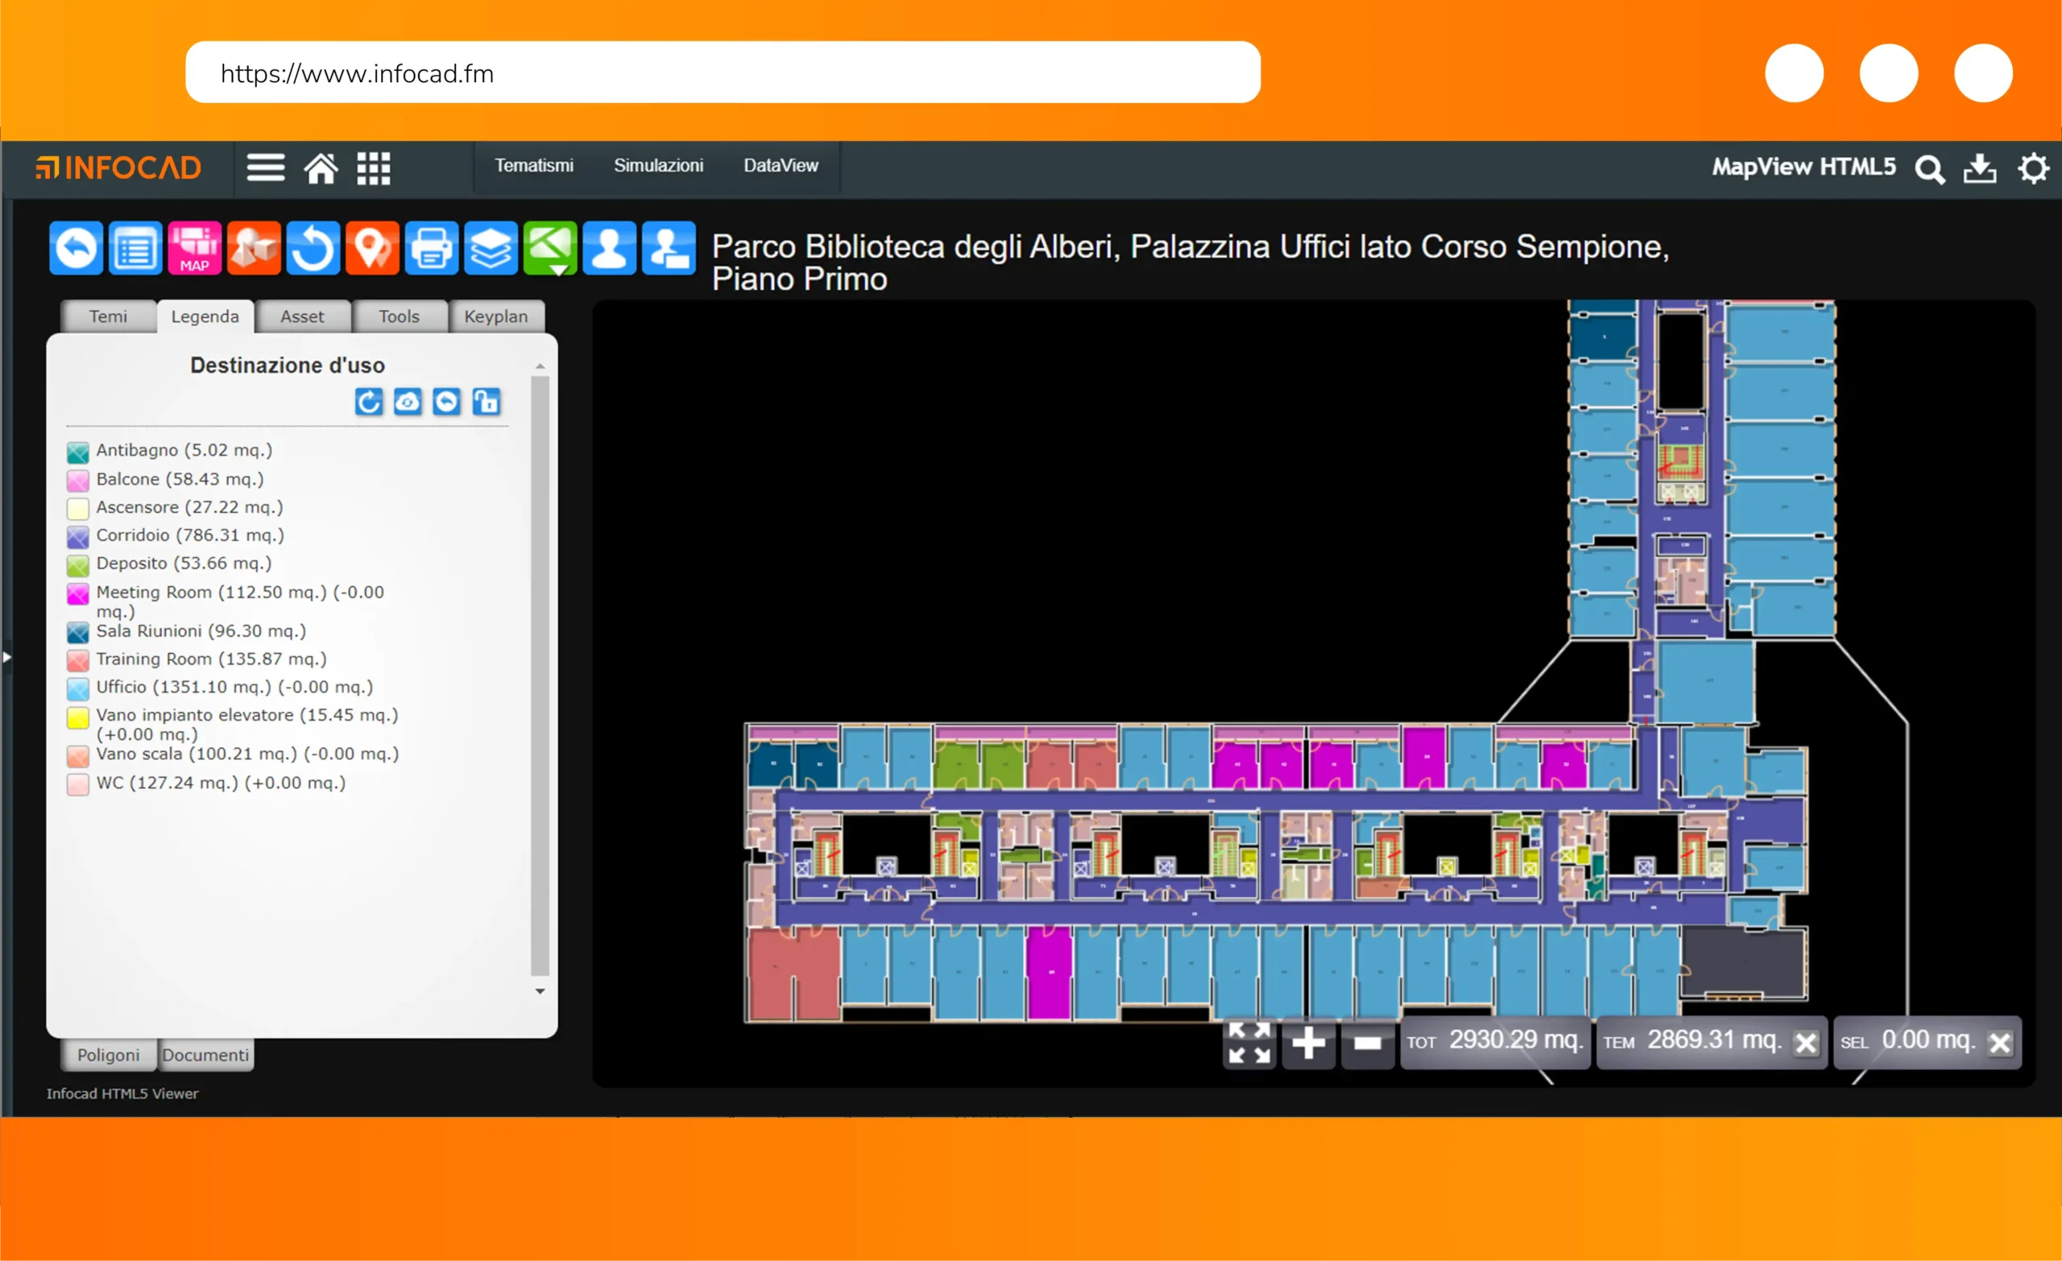
Task: Click the INFOCAD logo
Action: (118, 168)
